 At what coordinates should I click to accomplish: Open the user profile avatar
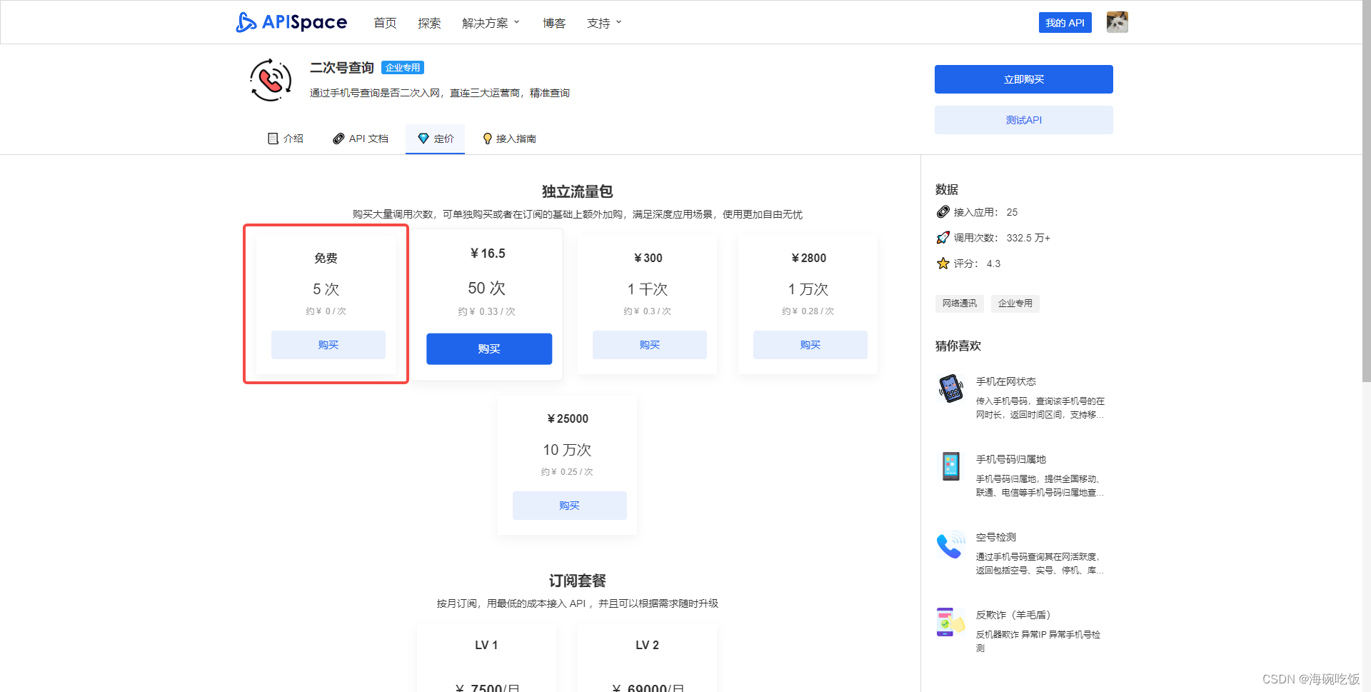[x=1116, y=22]
